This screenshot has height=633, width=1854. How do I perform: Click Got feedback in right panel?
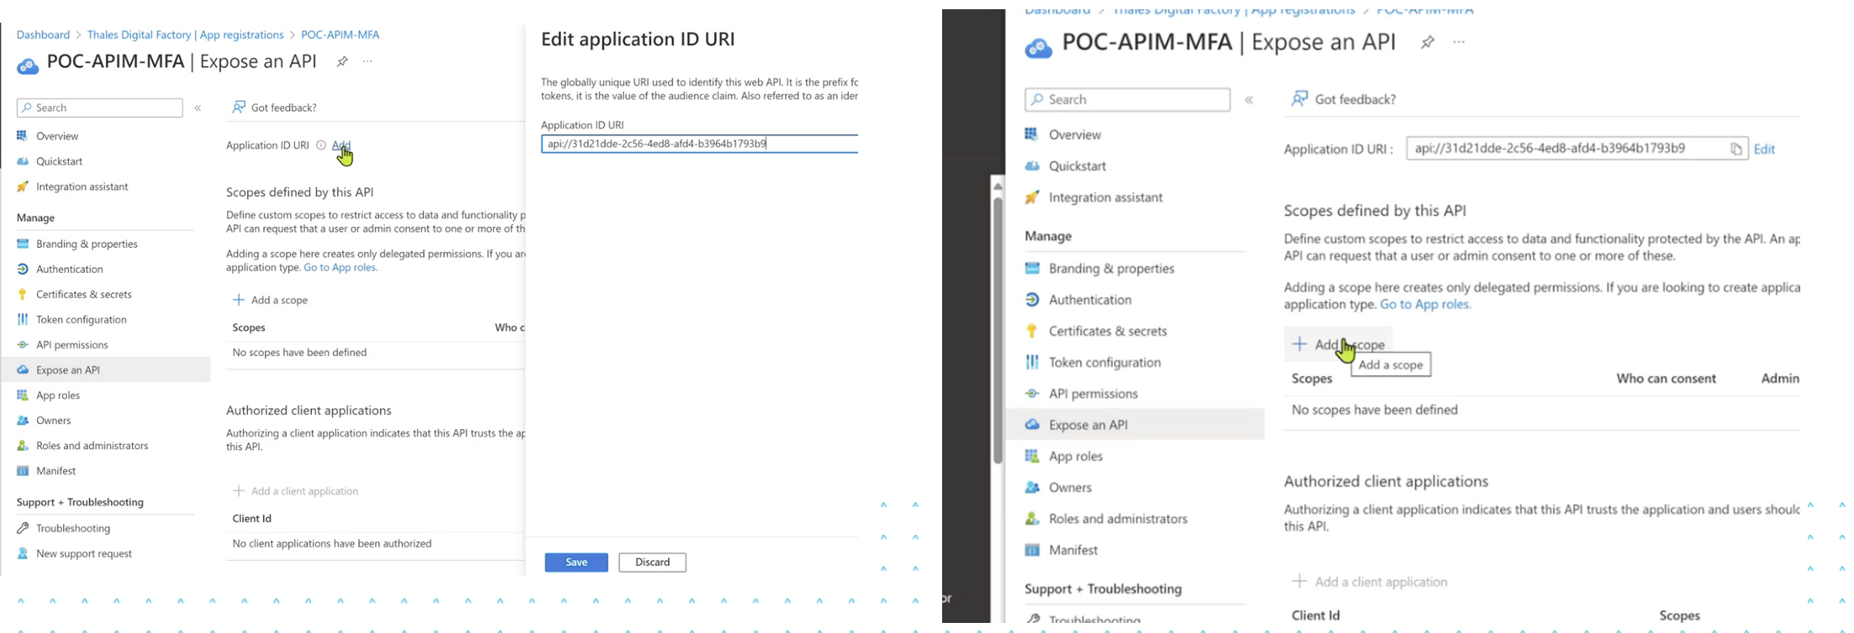coord(1344,99)
